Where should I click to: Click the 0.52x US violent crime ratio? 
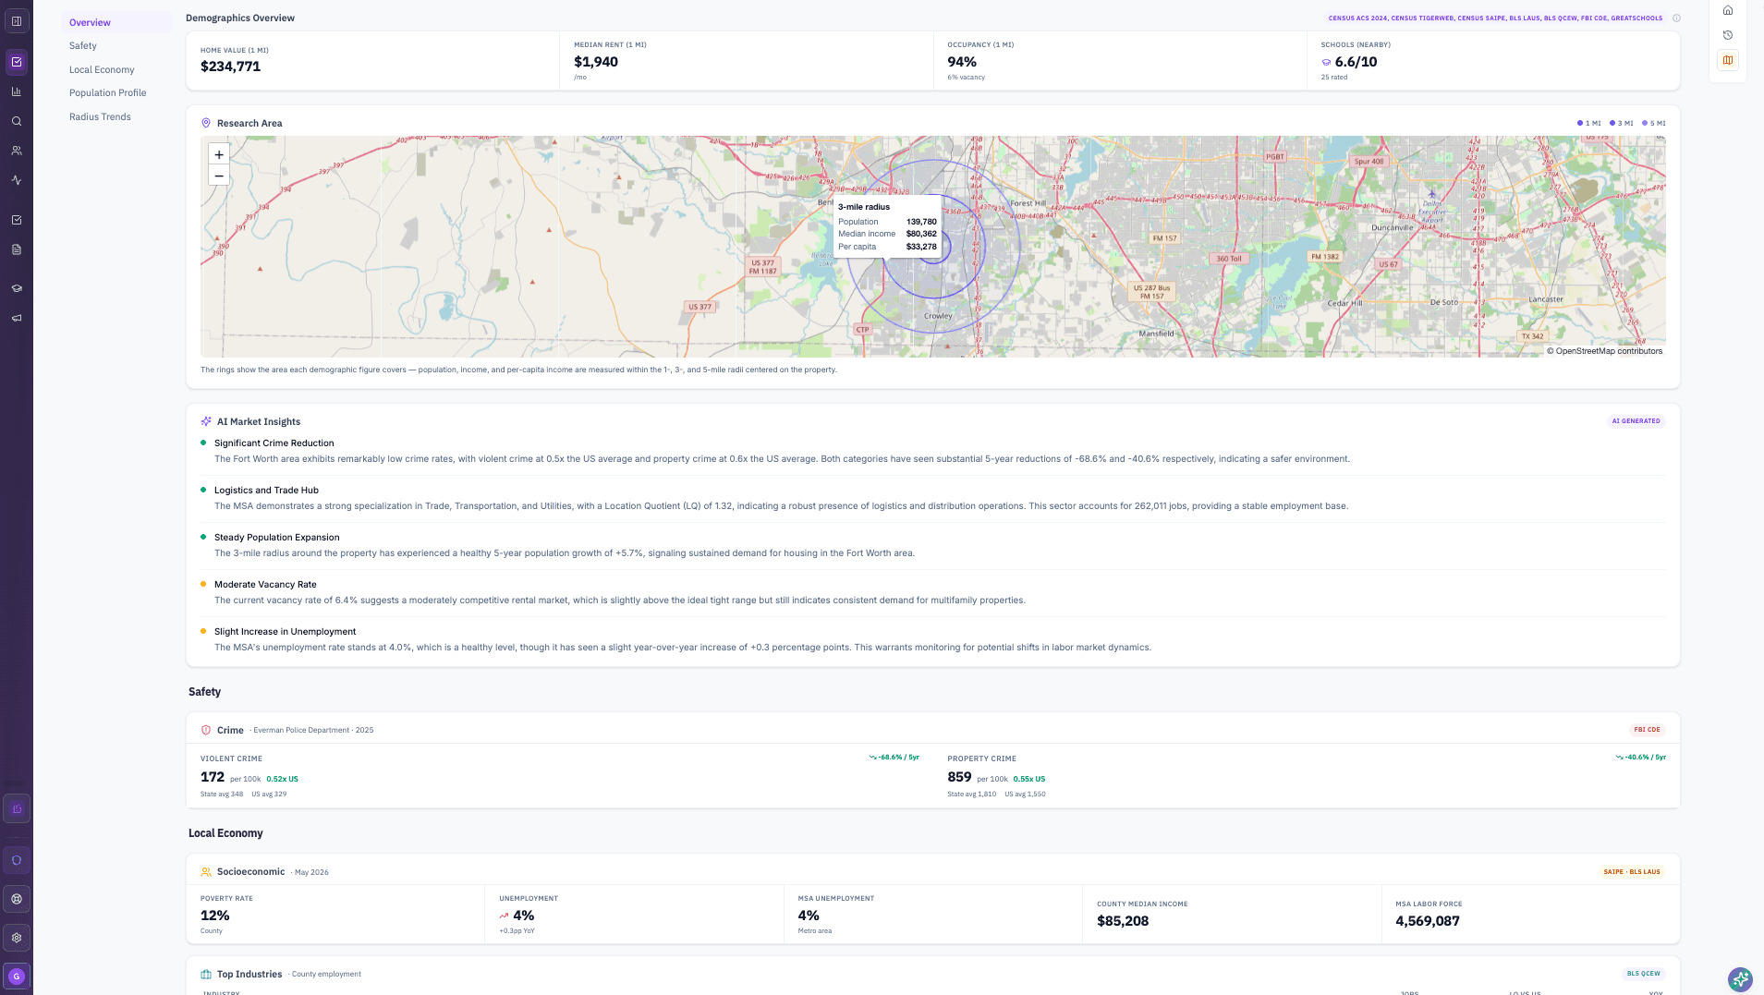point(282,779)
